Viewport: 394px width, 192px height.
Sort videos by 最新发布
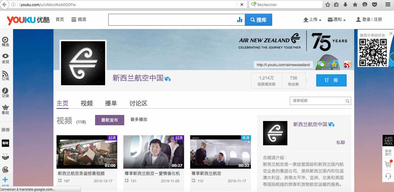coord(110,120)
